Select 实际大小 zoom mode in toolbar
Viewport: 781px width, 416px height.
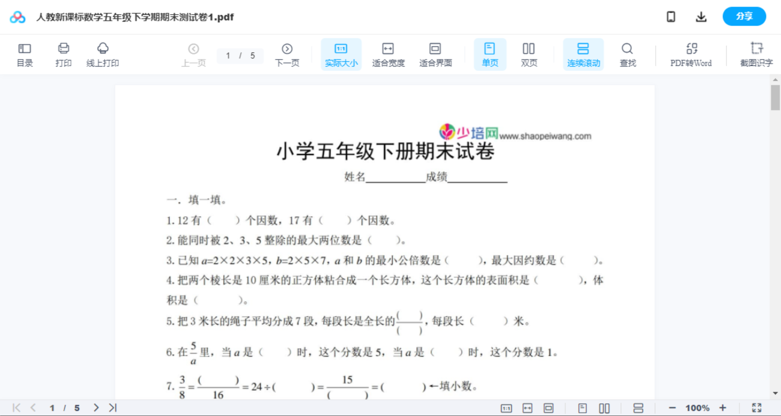[x=341, y=54]
